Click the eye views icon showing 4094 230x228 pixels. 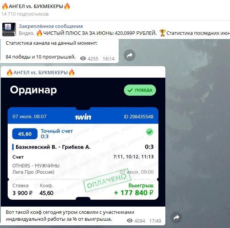click(129, 220)
